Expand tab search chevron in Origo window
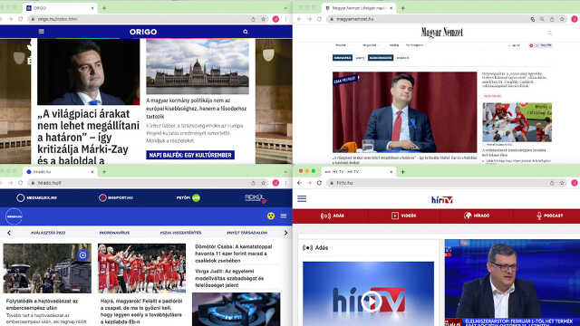 click(286, 8)
